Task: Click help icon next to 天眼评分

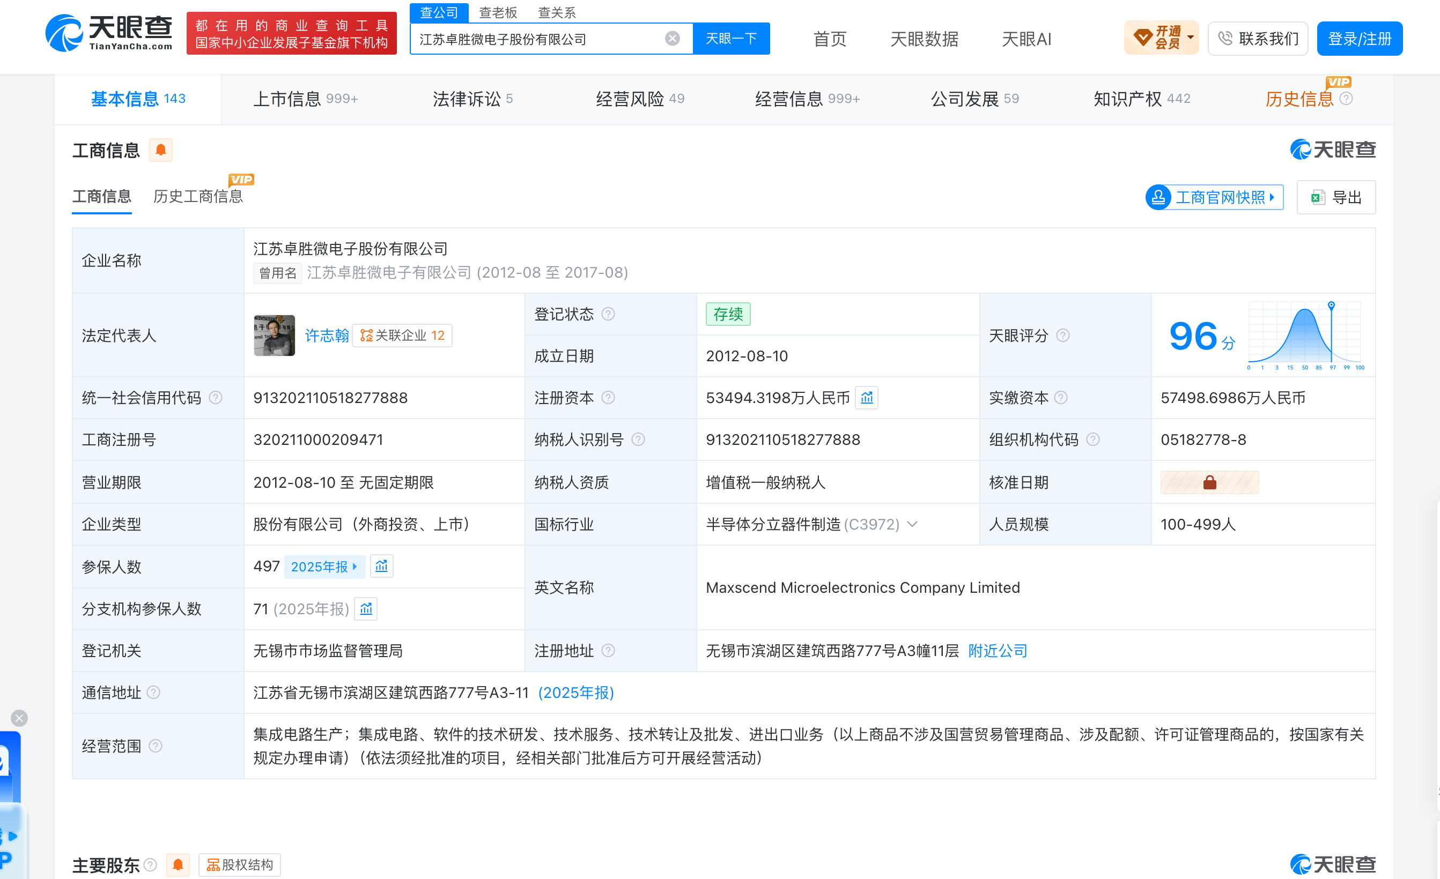Action: (1063, 335)
